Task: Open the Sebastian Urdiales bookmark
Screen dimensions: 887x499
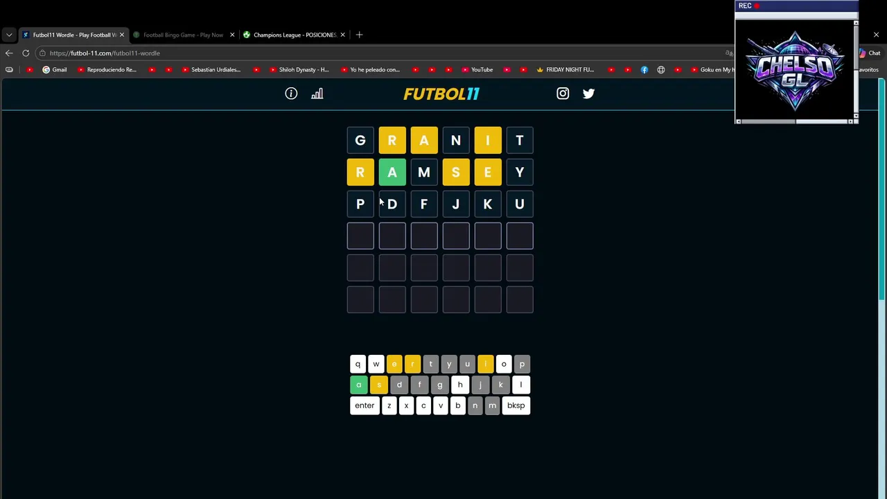Action: click(x=211, y=69)
